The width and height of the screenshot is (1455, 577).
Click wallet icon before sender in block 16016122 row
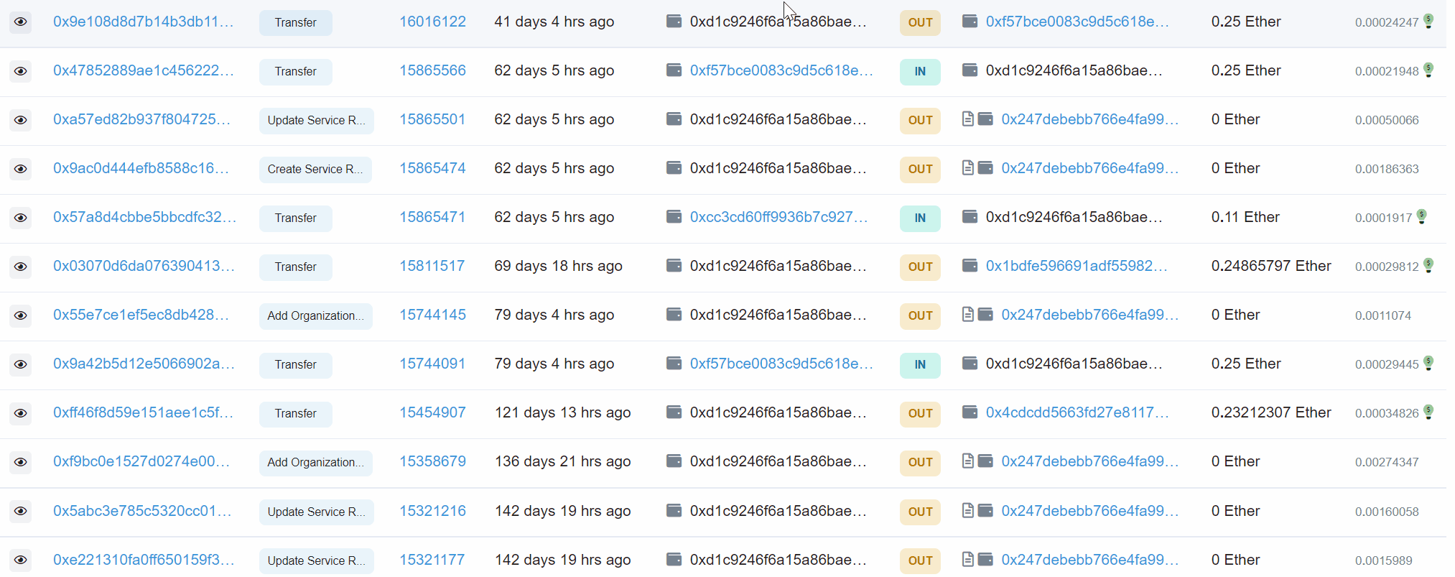pyautogui.click(x=674, y=21)
